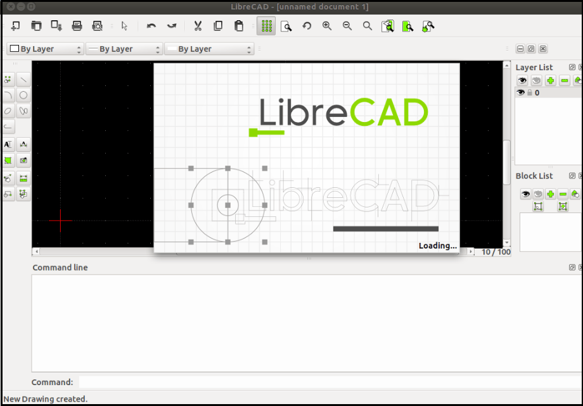Toggle draft mode magnifier-page icon

(286, 26)
